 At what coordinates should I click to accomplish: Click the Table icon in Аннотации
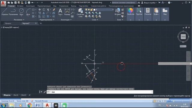click(x=72, y=16)
